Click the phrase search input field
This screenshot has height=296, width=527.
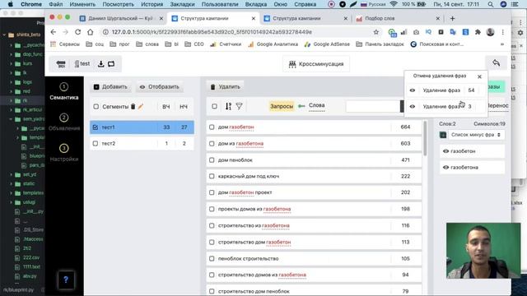pos(373,106)
